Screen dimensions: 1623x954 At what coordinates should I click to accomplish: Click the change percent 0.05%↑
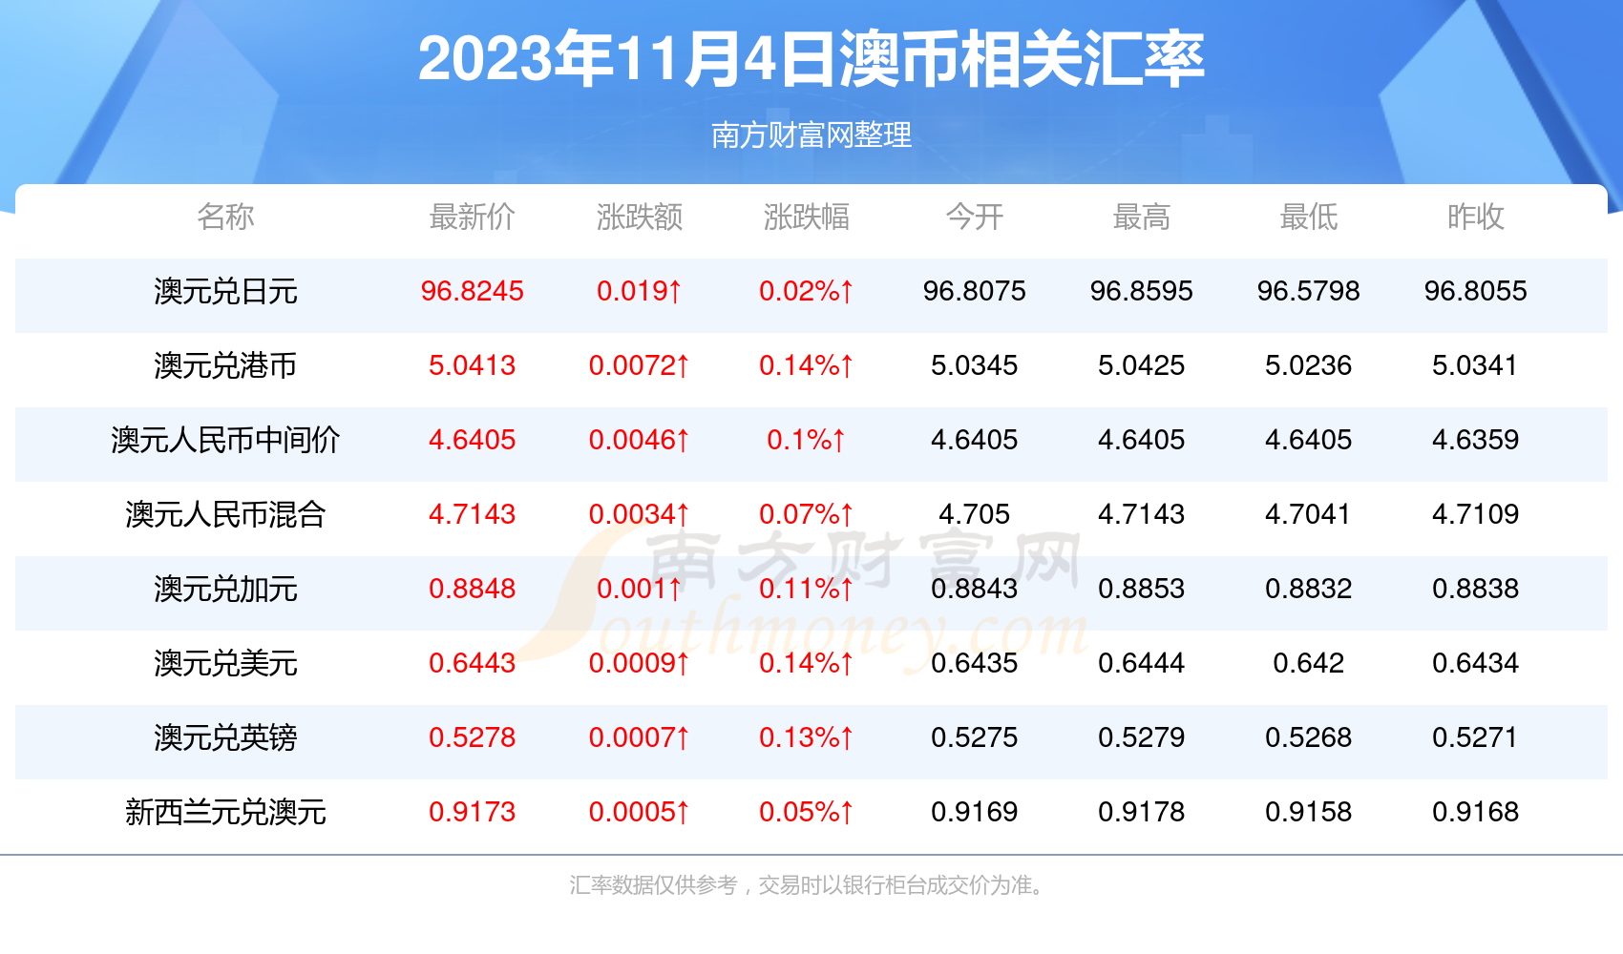[x=806, y=812]
